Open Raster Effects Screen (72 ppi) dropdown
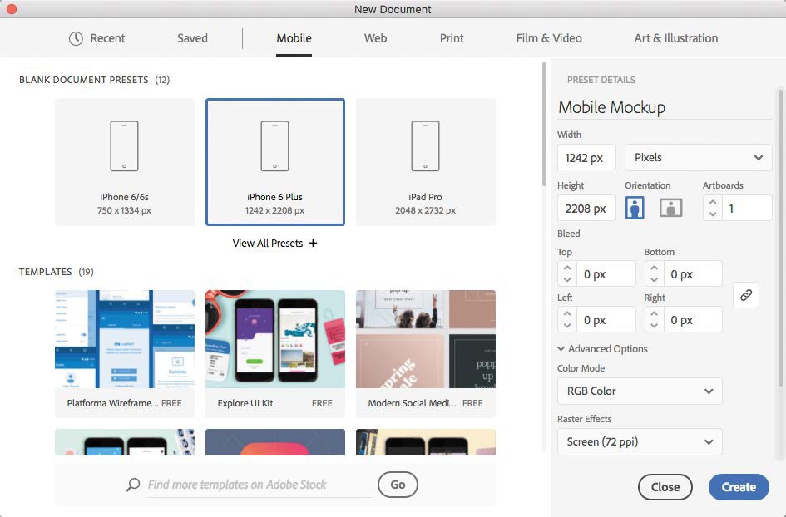This screenshot has width=786, height=517. tap(640, 442)
